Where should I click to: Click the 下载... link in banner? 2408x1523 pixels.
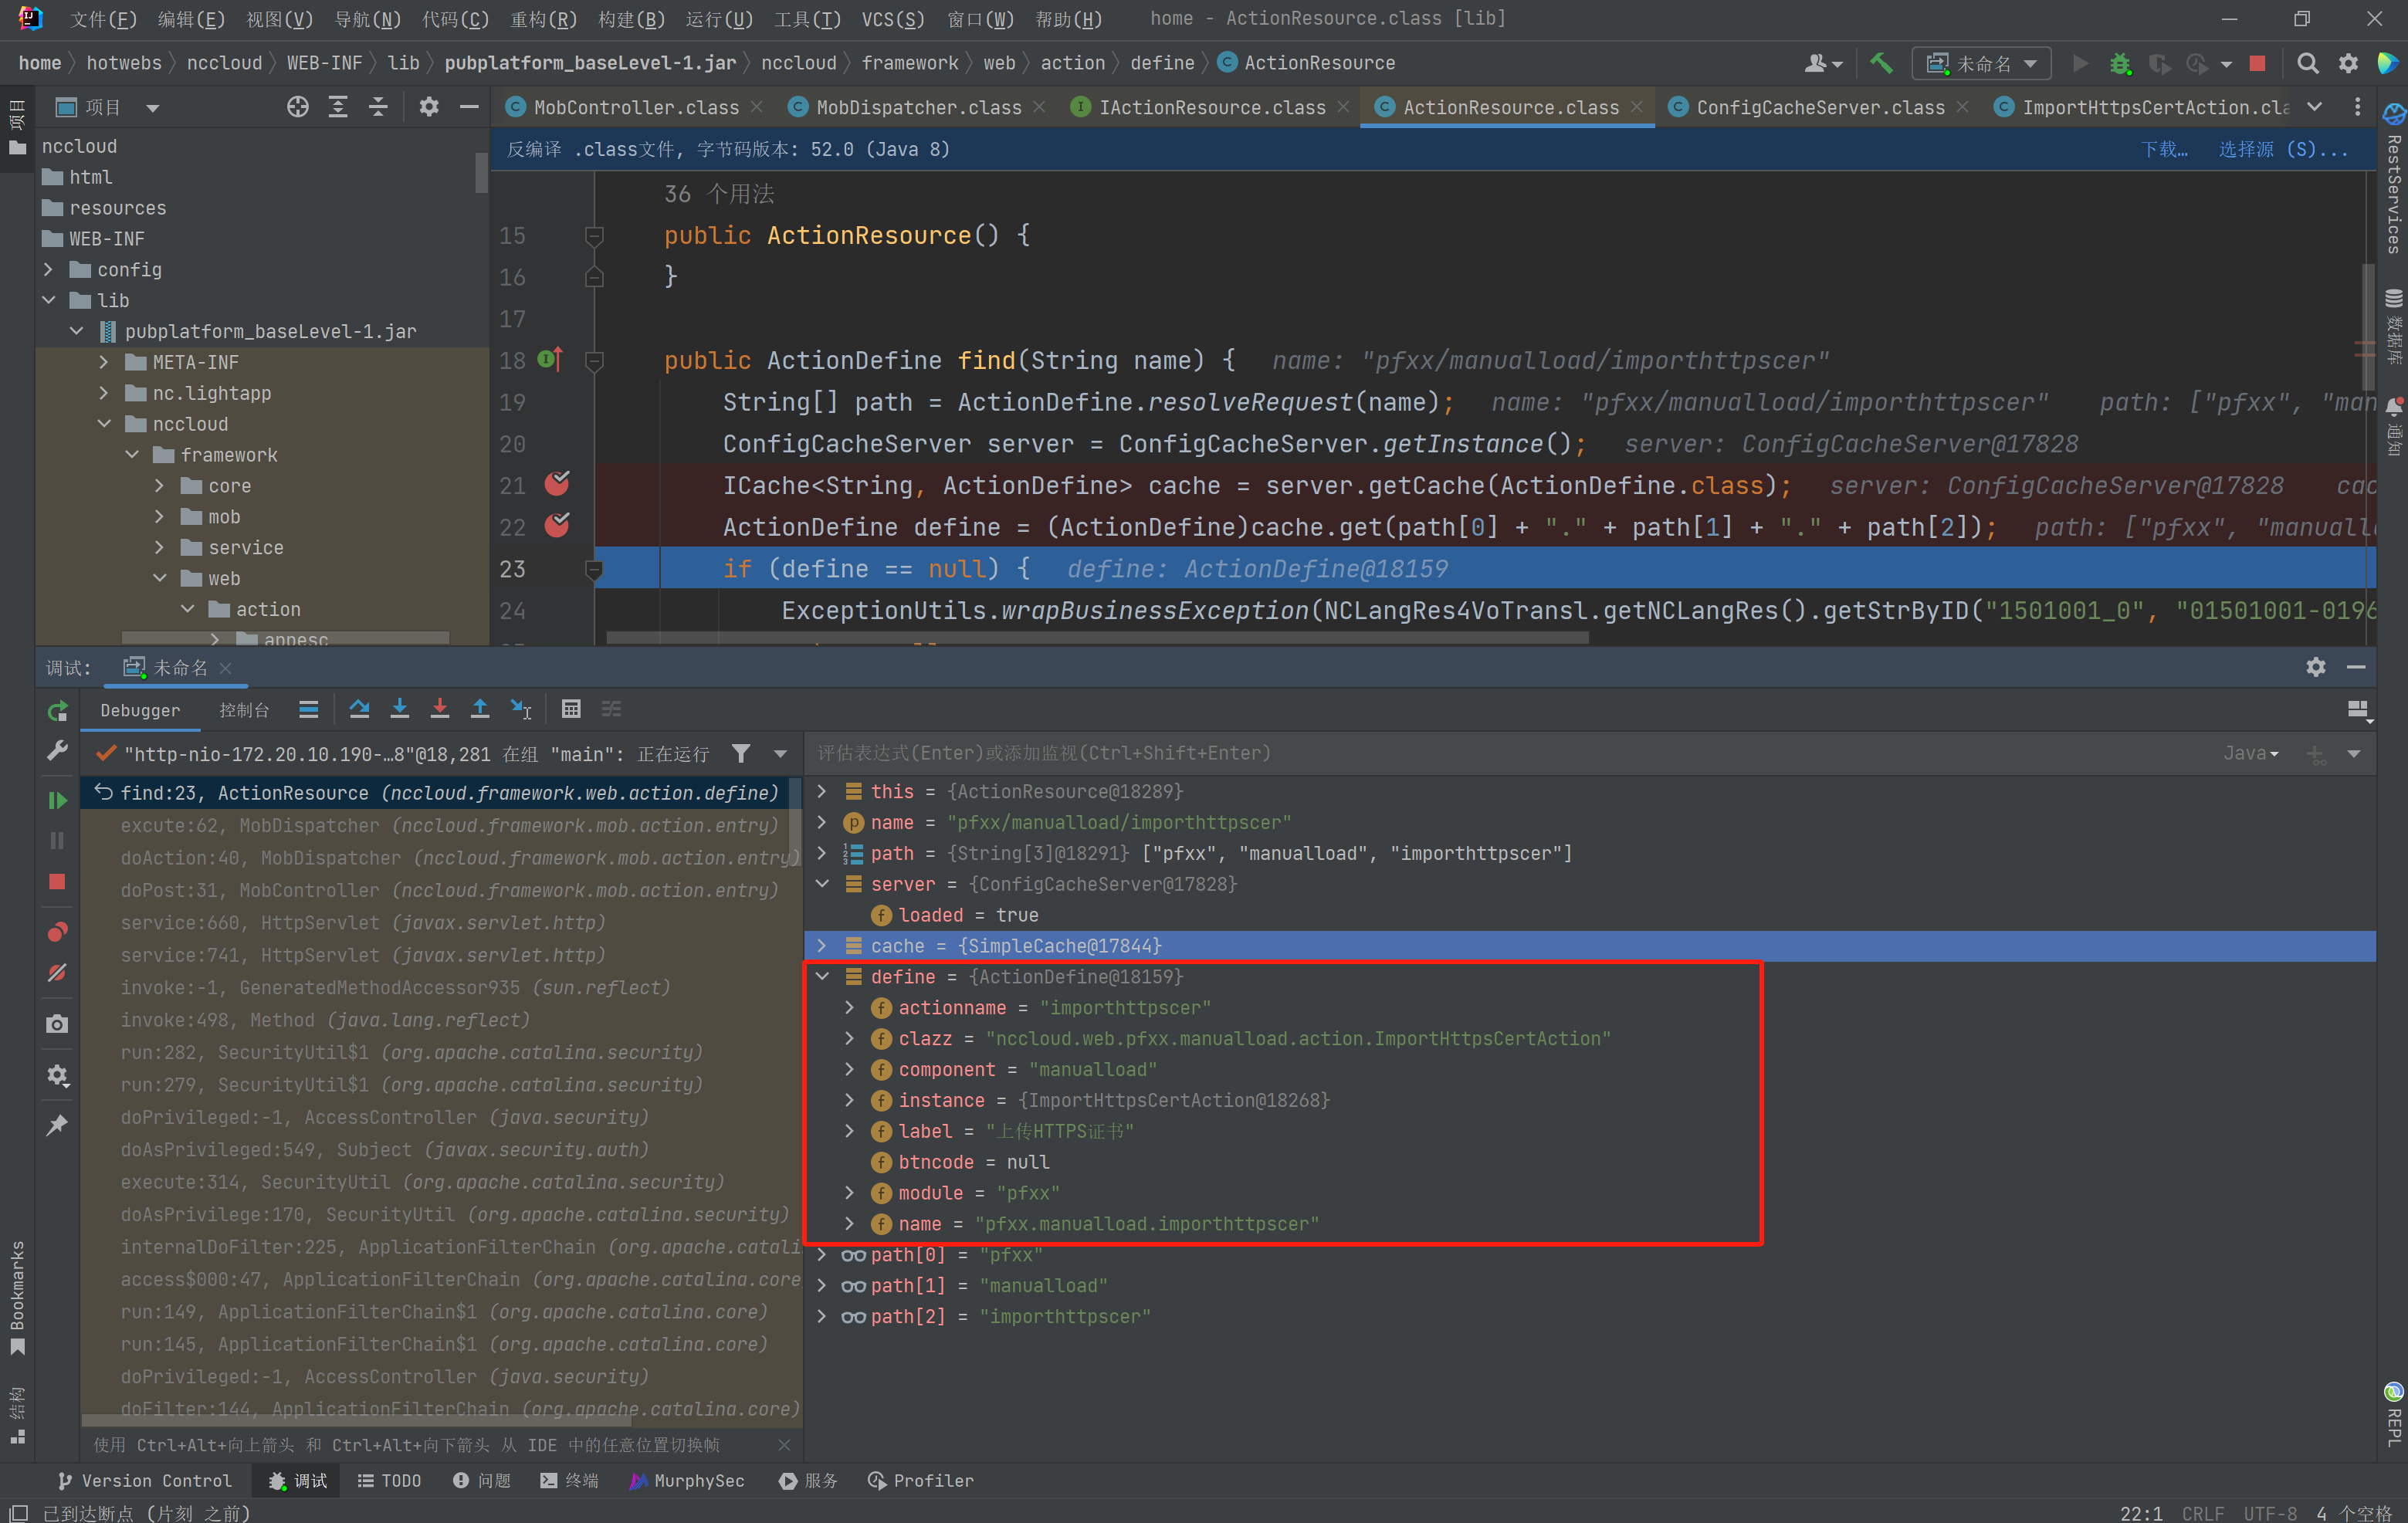[2164, 149]
